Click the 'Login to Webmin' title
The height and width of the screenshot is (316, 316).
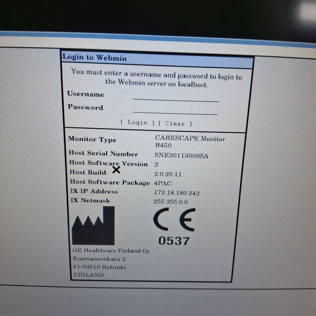(94, 57)
